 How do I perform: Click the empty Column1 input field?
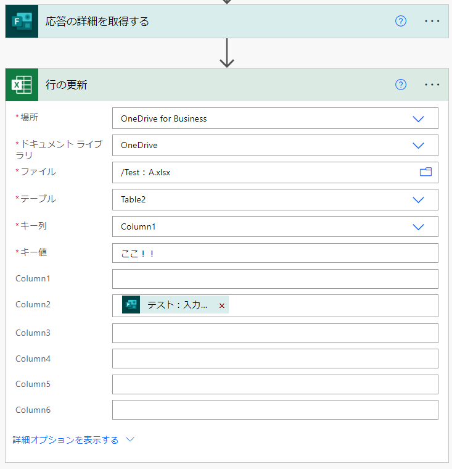(x=274, y=279)
